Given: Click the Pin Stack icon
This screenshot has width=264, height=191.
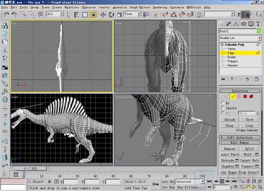Looking at the screenshot, I should tap(223, 79).
